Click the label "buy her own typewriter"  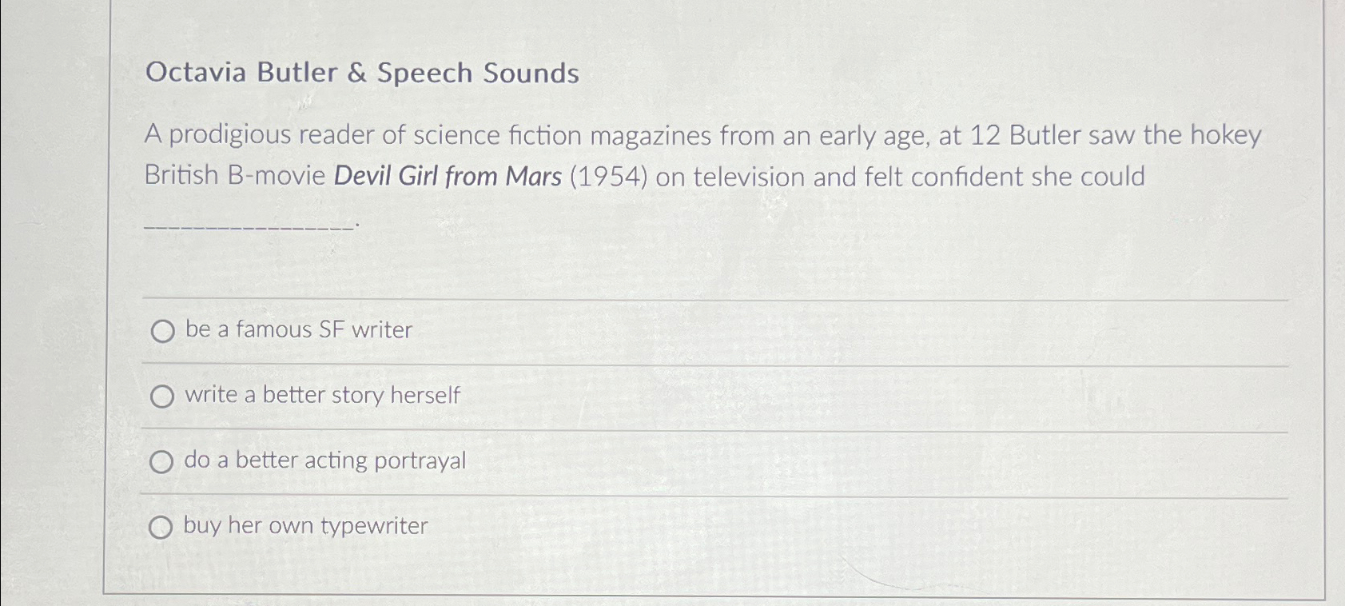tap(306, 526)
